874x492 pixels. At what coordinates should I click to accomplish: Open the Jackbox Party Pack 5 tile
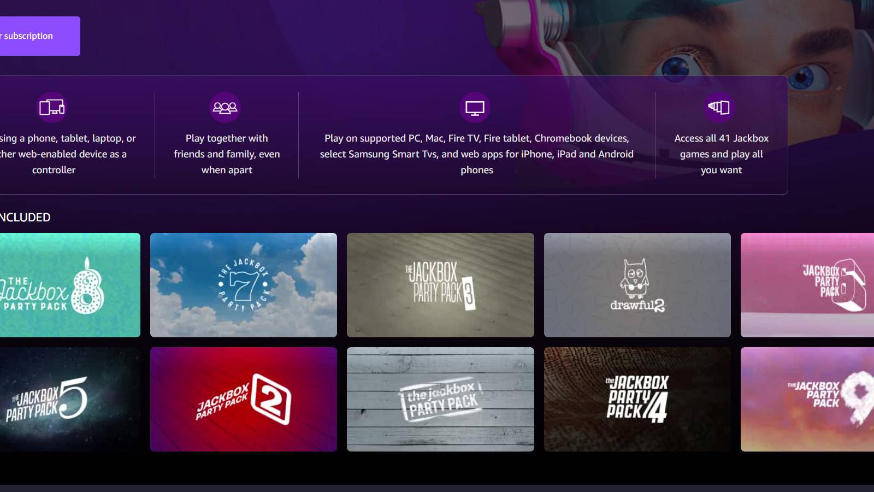tap(69, 399)
